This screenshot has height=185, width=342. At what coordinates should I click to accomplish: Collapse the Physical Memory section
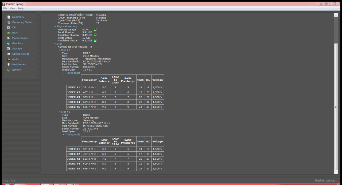point(55,27)
